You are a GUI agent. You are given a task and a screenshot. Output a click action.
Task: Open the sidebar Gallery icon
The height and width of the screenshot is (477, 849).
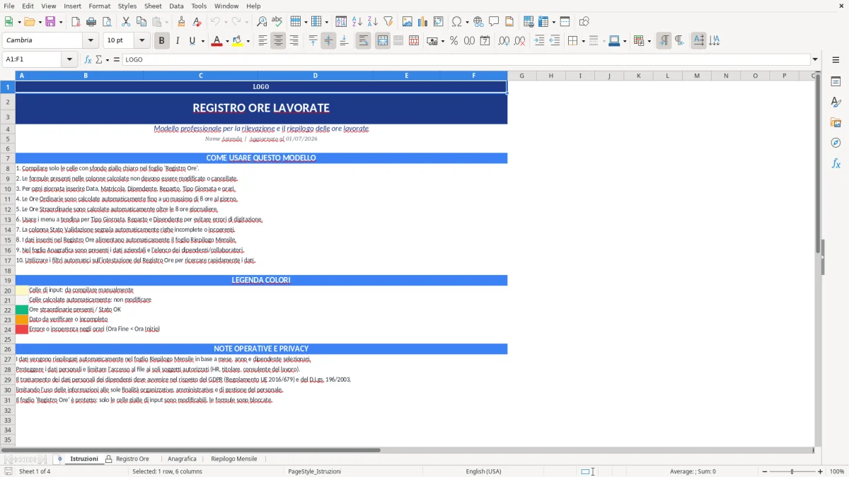[836, 123]
